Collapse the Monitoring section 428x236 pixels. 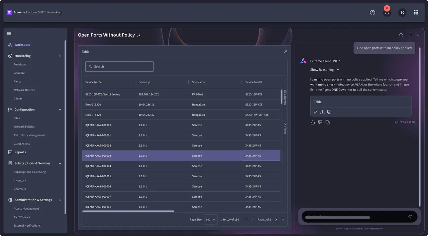click(x=60, y=56)
